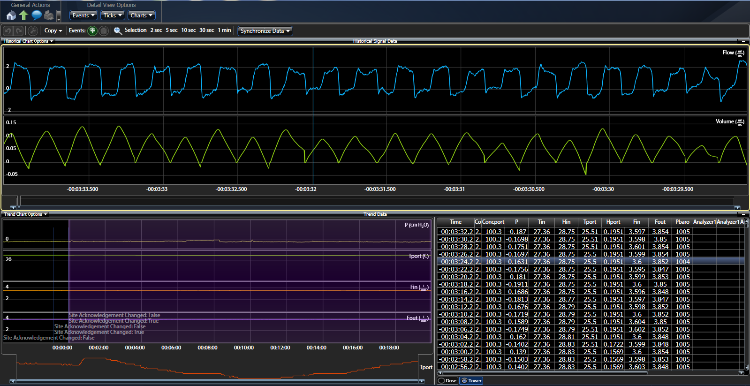The height and width of the screenshot is (386, 750).
Task: Set zoom window to 1 min
Action: [224, 30]
